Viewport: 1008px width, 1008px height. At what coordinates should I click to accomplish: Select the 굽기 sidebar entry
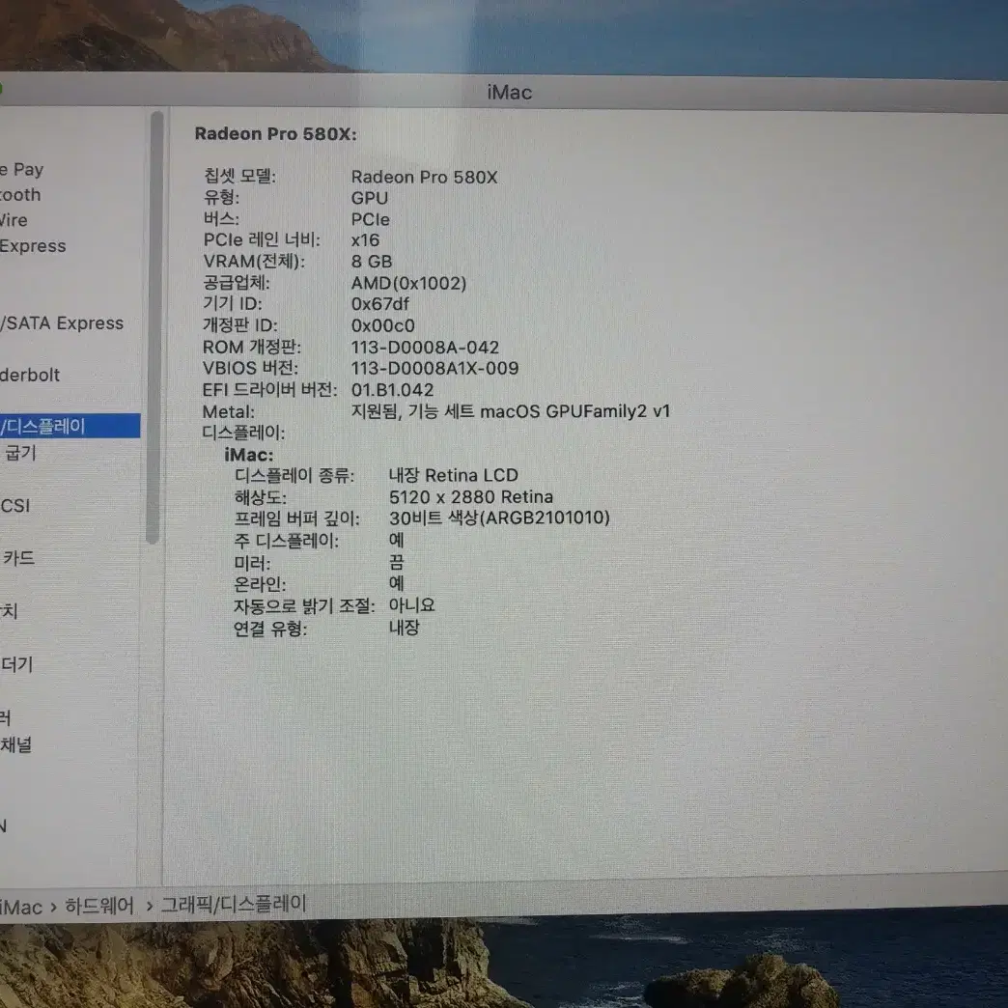20,453
